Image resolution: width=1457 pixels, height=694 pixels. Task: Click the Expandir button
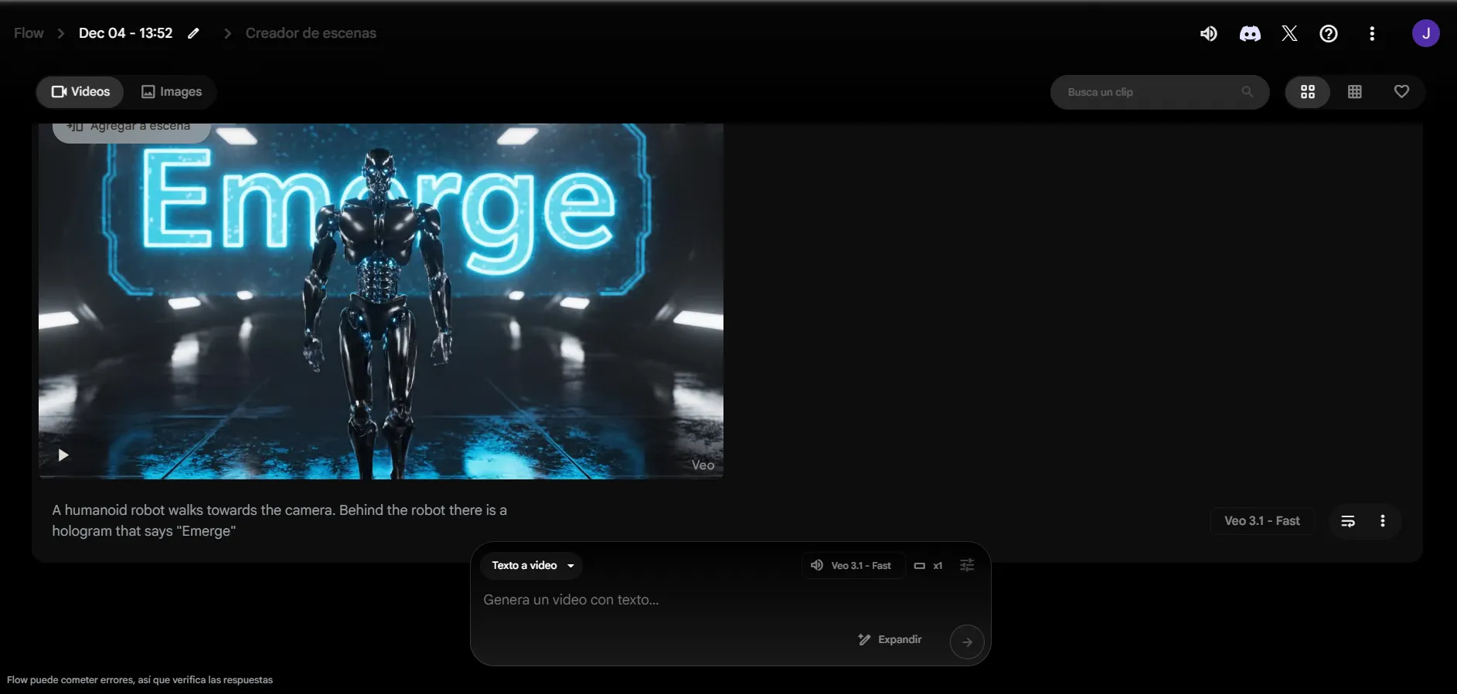(x=890, y=639)
